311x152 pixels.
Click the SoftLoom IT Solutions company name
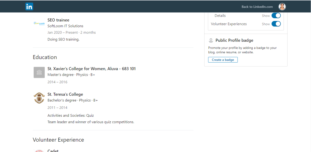pos(65,26)
